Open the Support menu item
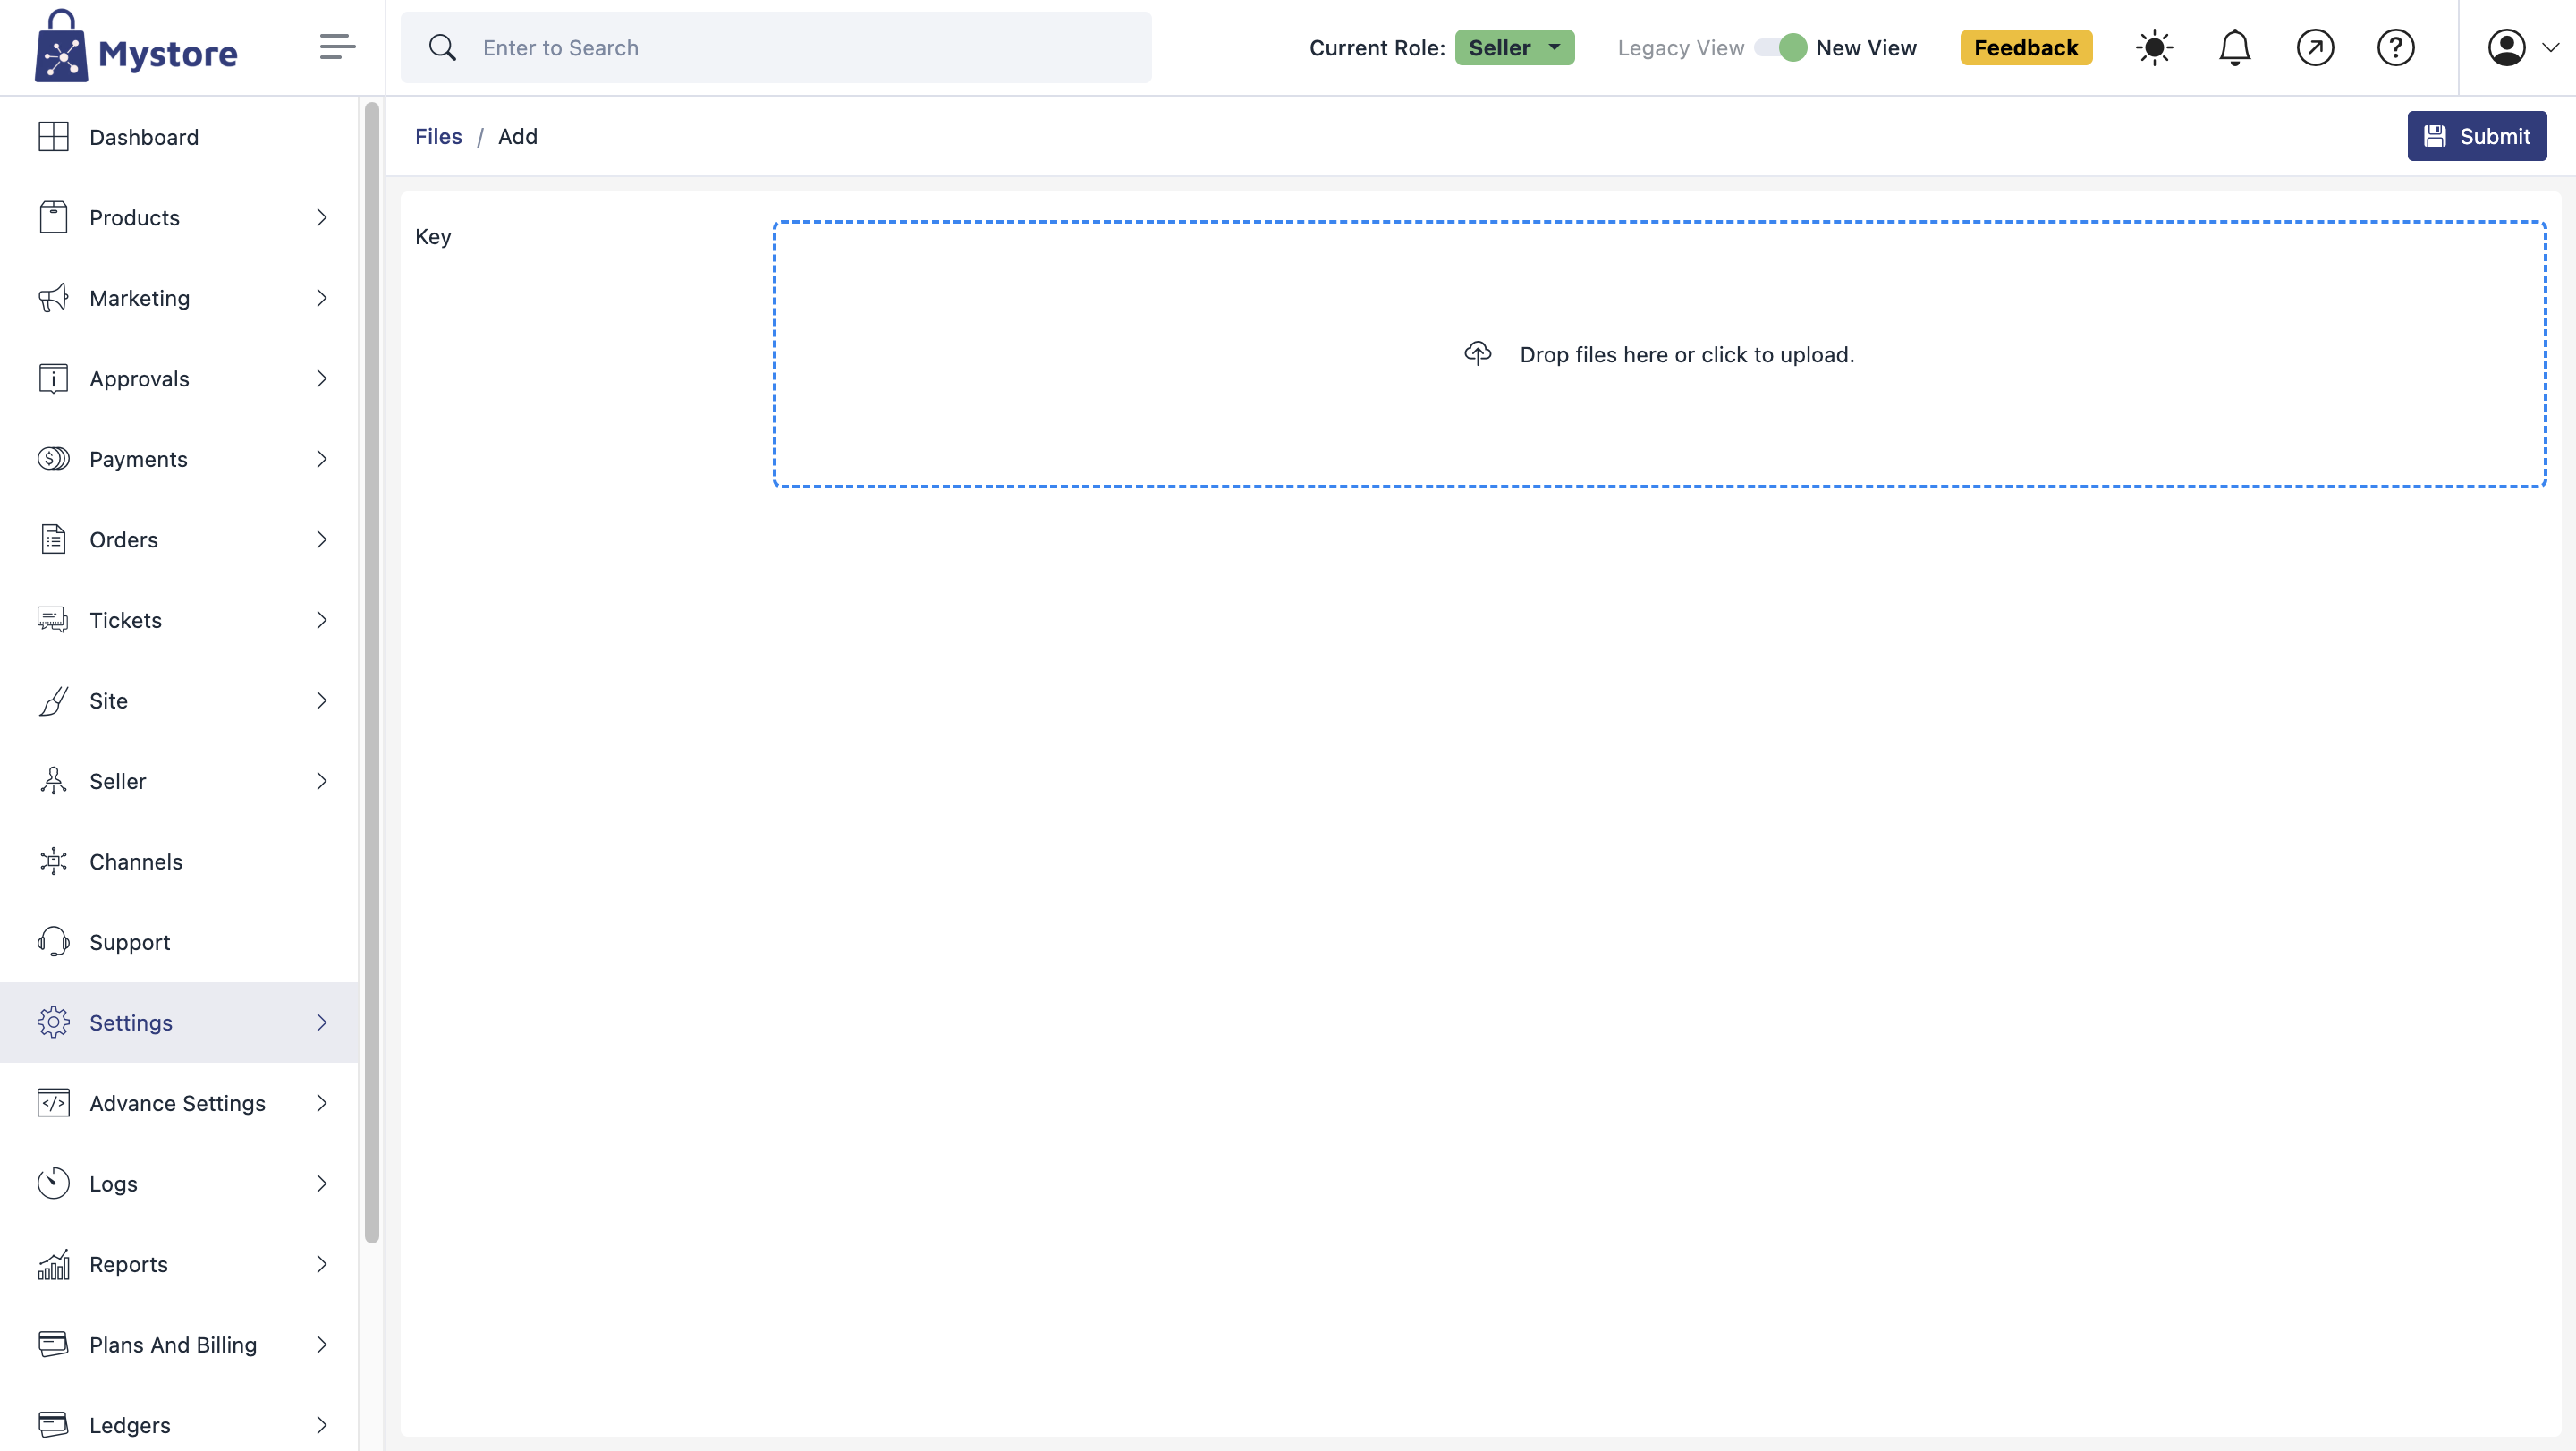This screenshot has width=2576, height=1451. pyautogui.click(x=179, y=942)
